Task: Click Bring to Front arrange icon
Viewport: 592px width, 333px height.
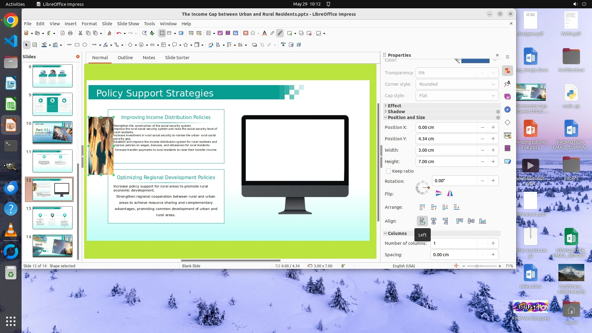Action: [422, 207]
